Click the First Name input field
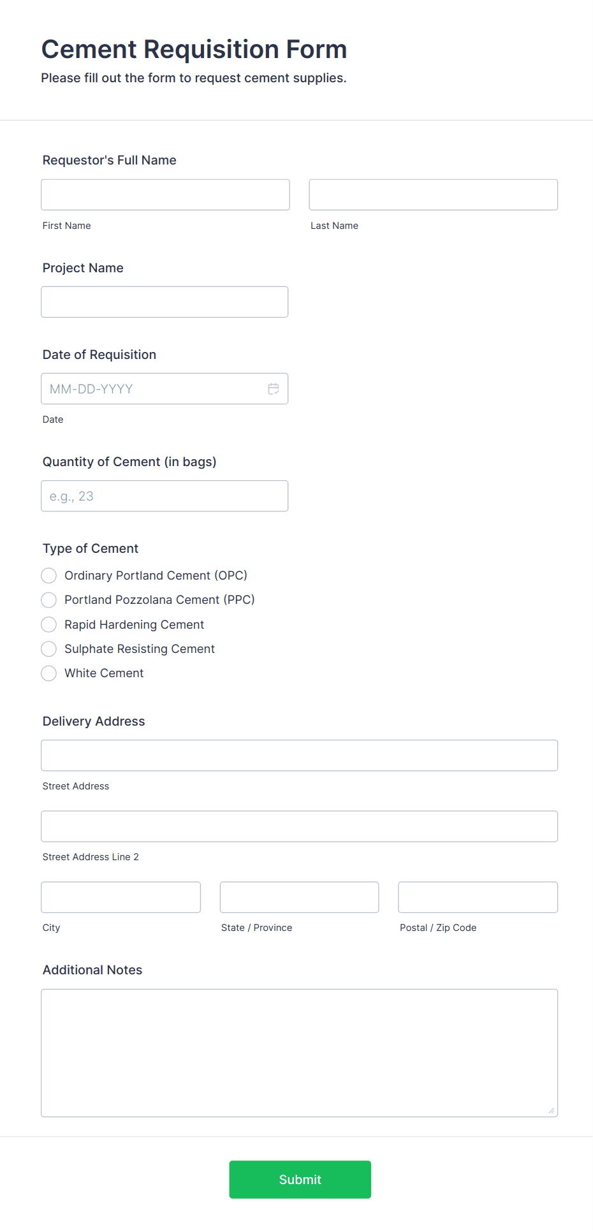593x1230 pixels. [165, 194]
